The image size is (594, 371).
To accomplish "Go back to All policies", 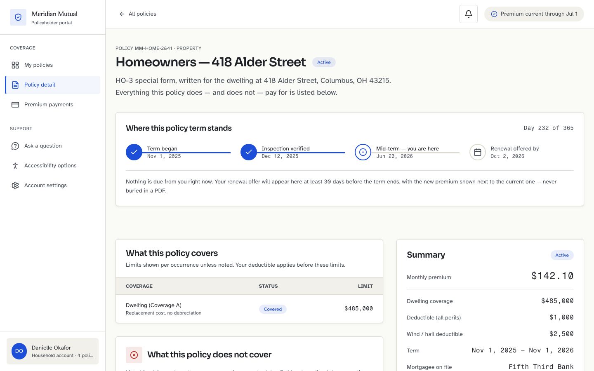I will click(138, 14).
